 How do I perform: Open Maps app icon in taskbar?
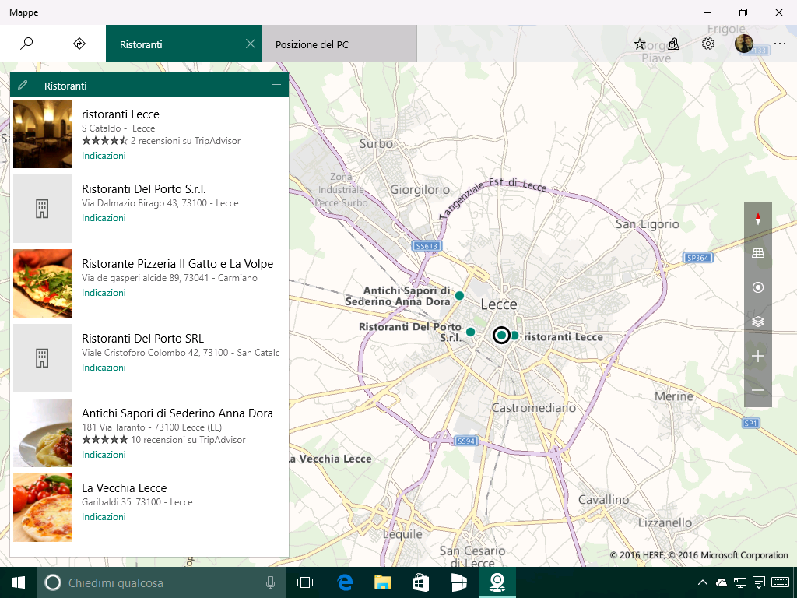pos(497,582)
